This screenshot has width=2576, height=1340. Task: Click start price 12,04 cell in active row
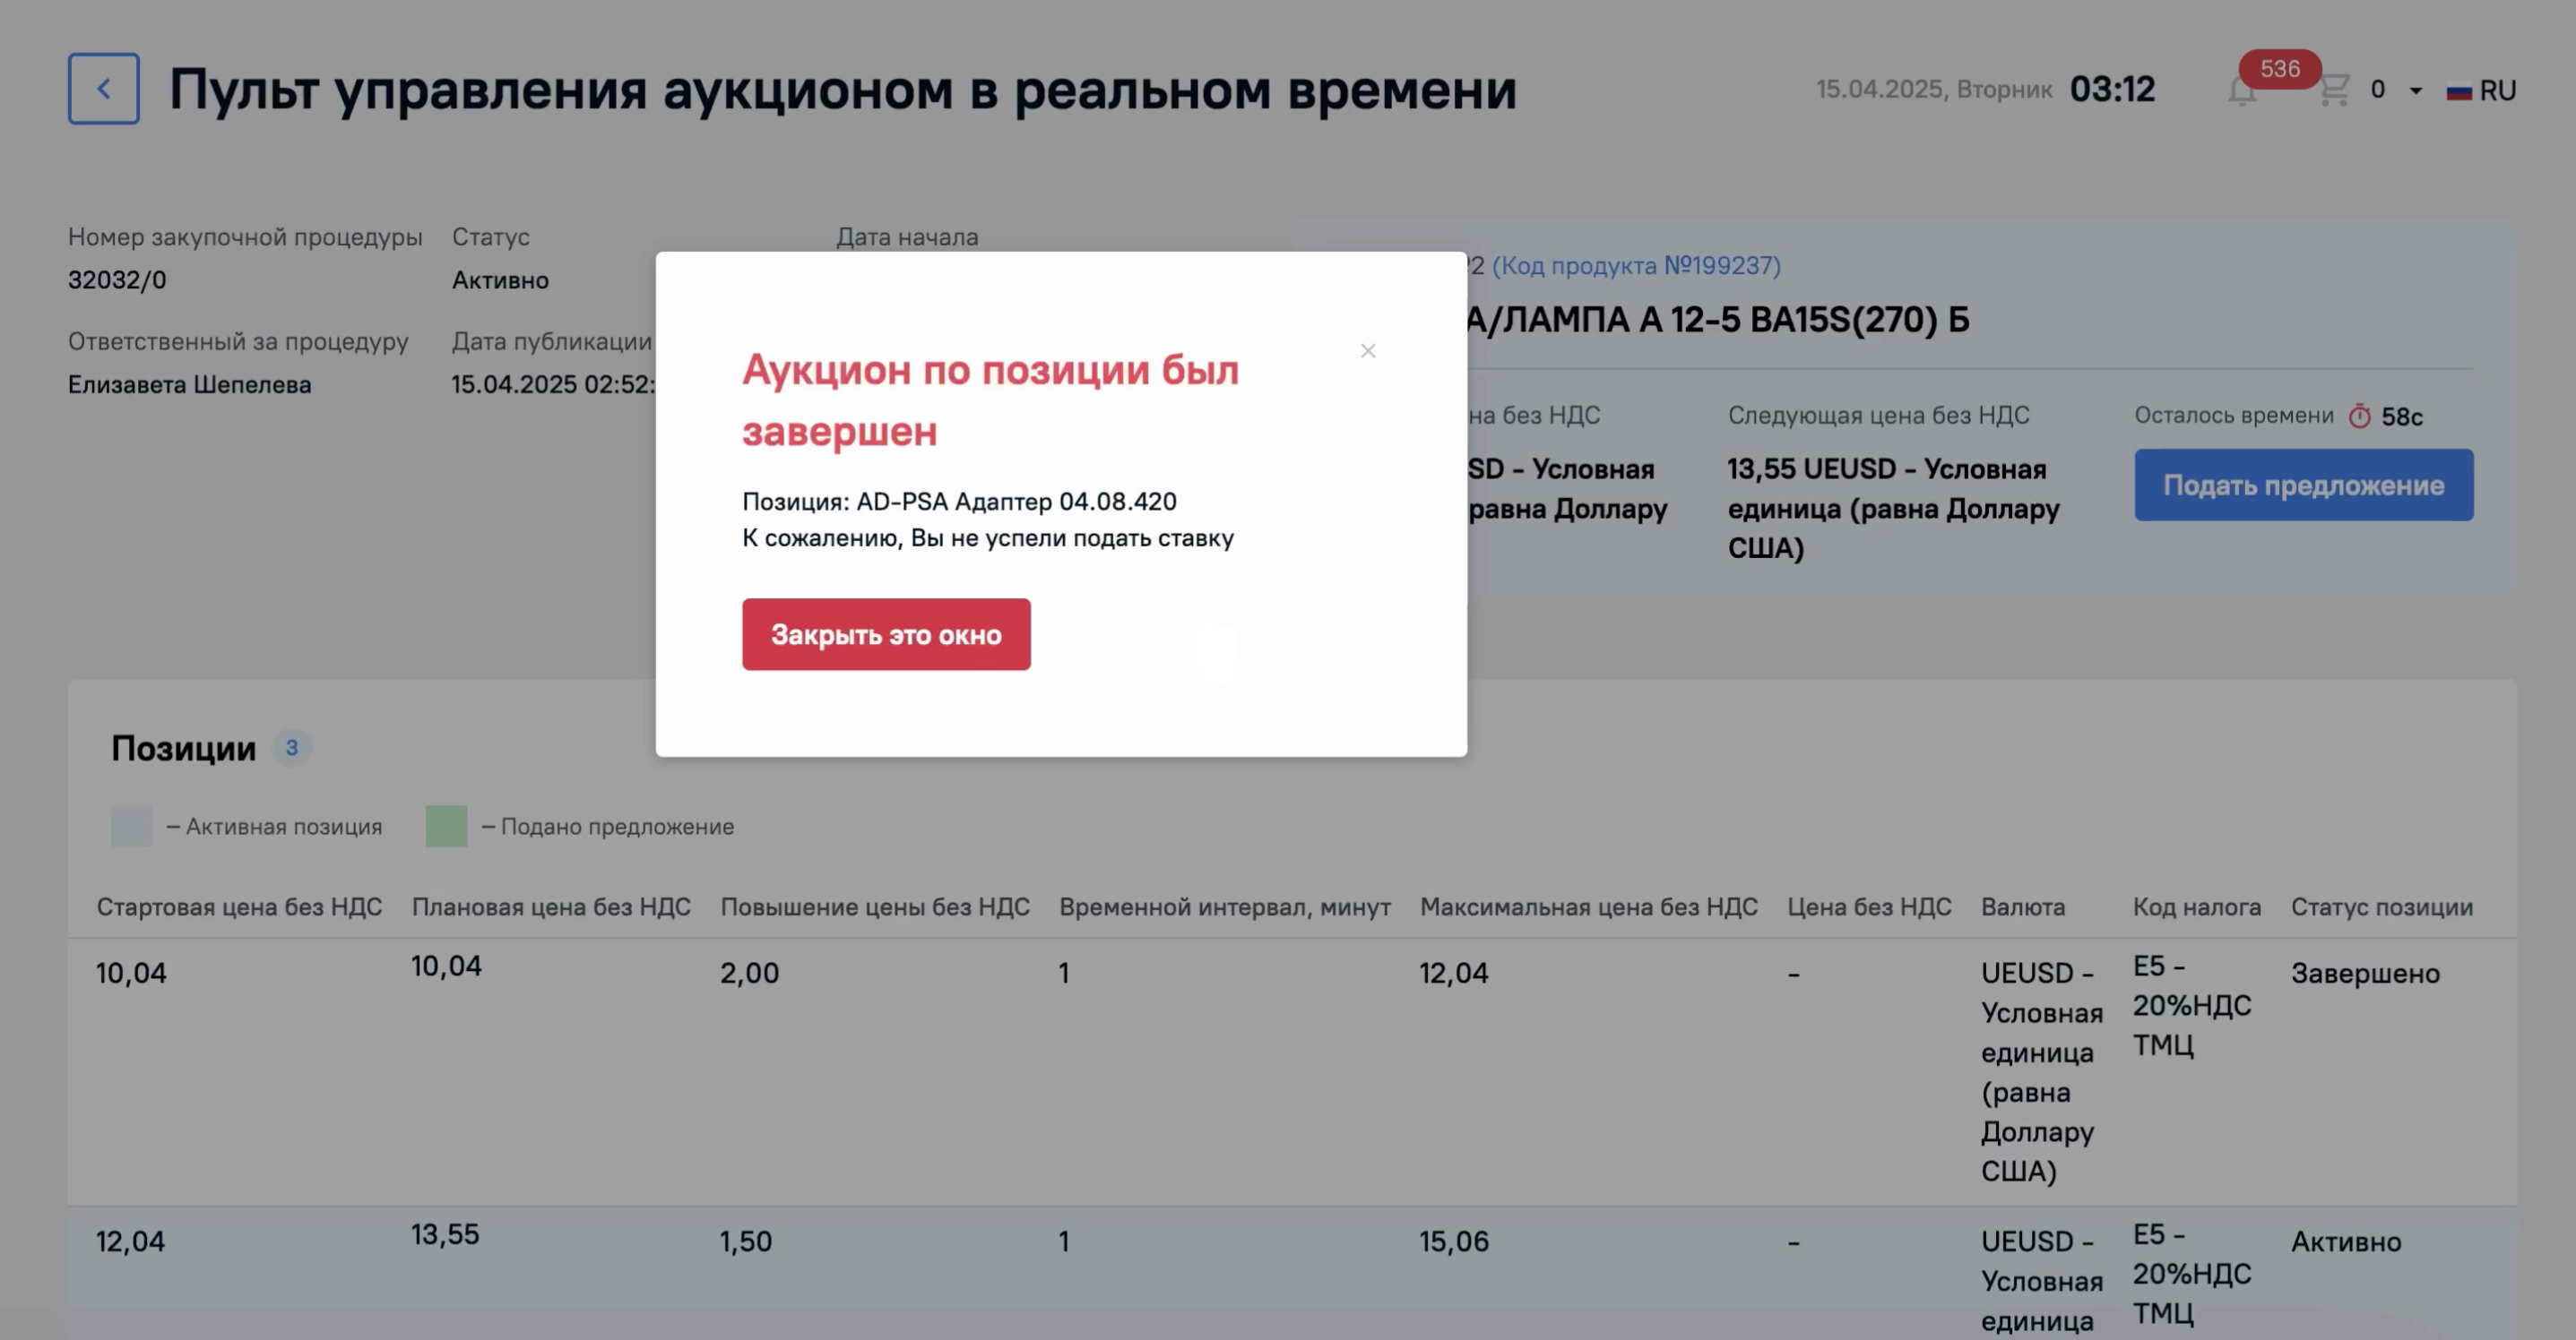tap(130, 1242)
